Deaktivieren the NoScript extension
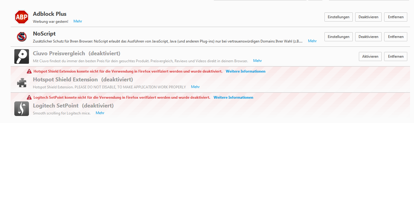 pyautogui.click(x=368, y=37)
